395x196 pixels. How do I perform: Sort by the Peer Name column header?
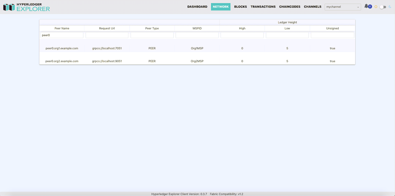(x=62, y=28)
